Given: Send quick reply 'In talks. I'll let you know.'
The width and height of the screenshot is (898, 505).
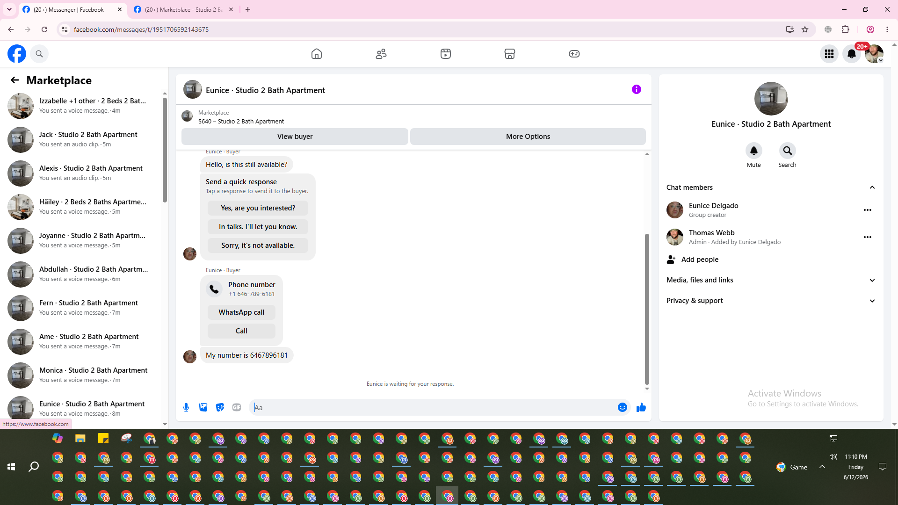Looking at the screenshot, I should pos(258,227).
